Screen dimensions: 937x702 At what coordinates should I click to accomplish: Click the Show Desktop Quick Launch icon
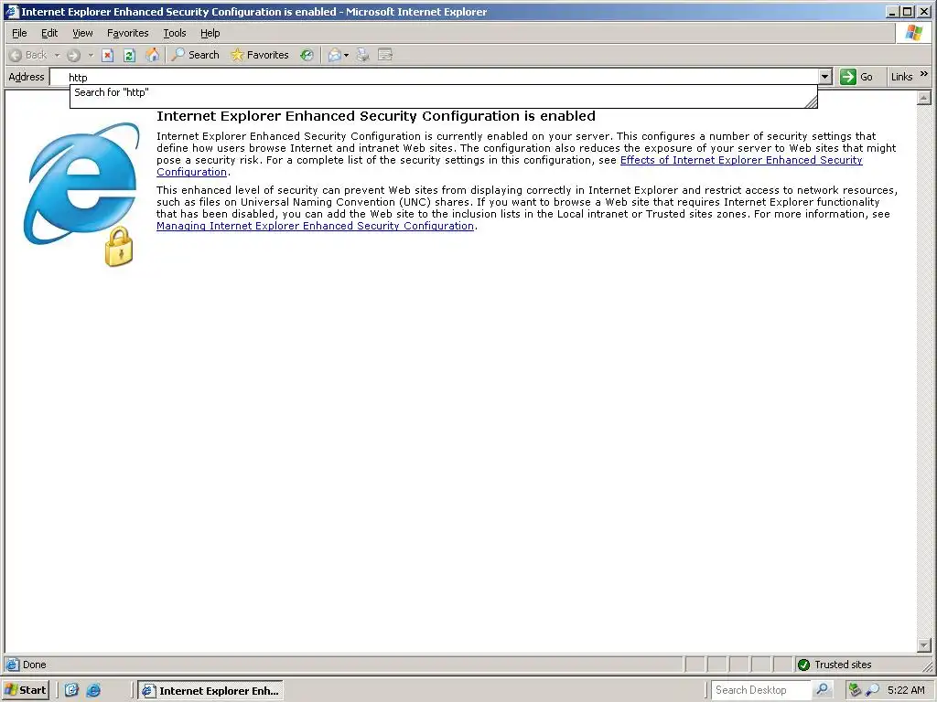click(71, 690)
